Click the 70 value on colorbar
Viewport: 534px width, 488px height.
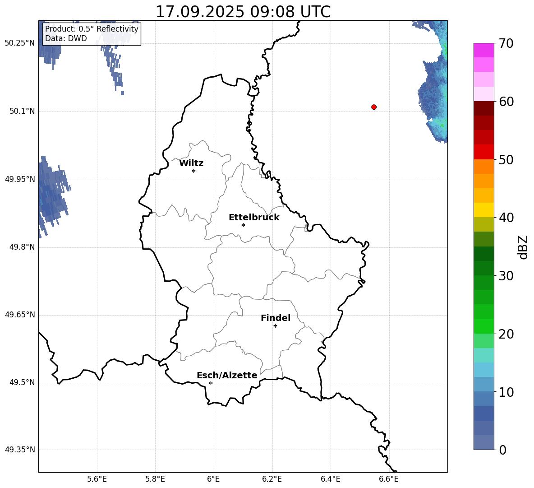click(506, 43)
